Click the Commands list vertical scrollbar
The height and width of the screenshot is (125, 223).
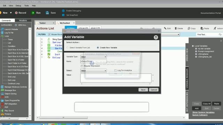click(x=30, y=72)
